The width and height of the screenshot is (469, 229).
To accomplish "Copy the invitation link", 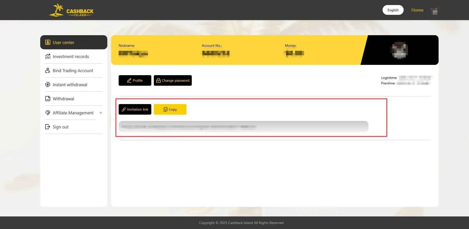I will click(x=170, y=109).
